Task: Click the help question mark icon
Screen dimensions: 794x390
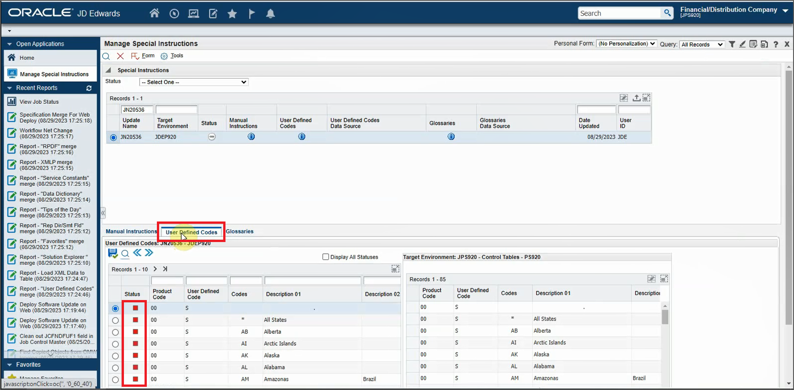Action: click(776, 44)
